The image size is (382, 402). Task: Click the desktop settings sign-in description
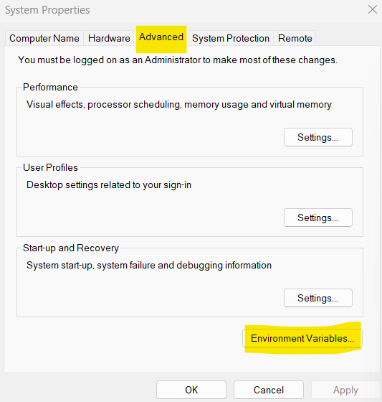[x=109, y=185]
